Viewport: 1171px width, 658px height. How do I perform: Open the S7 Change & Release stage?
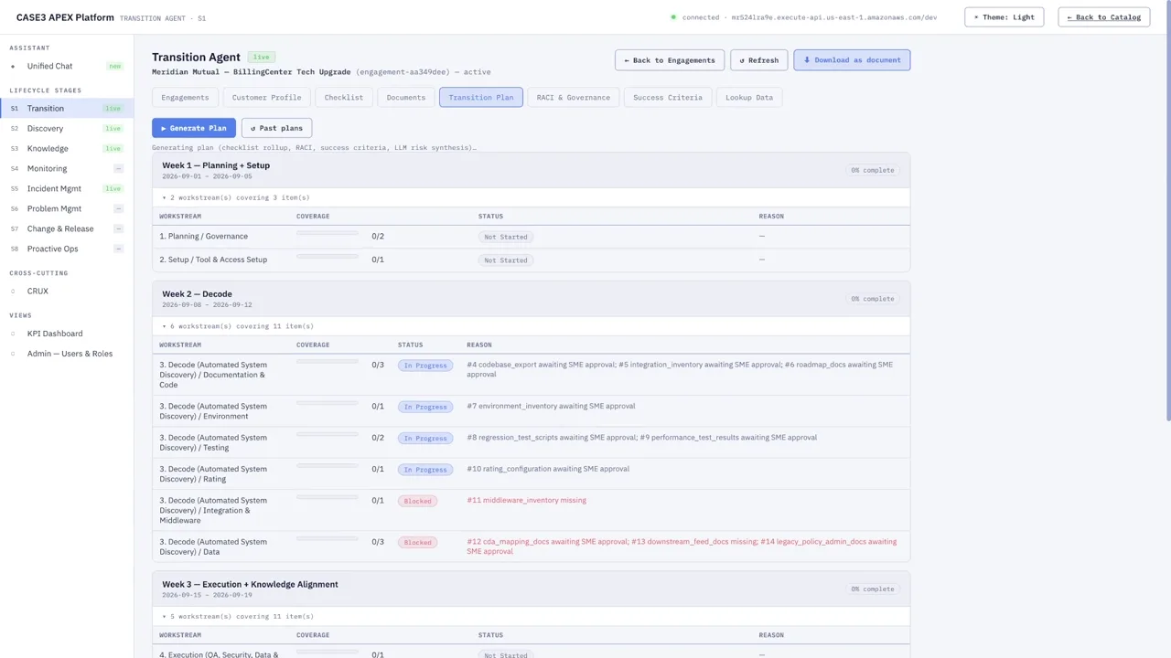point(66,228)
